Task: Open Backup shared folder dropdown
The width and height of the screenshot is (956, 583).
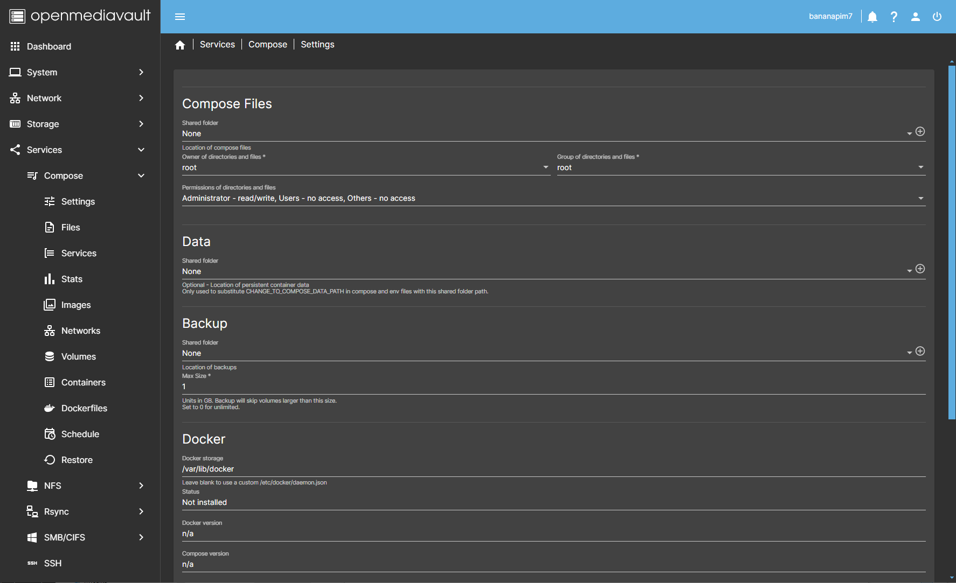Action: (547, 353)
